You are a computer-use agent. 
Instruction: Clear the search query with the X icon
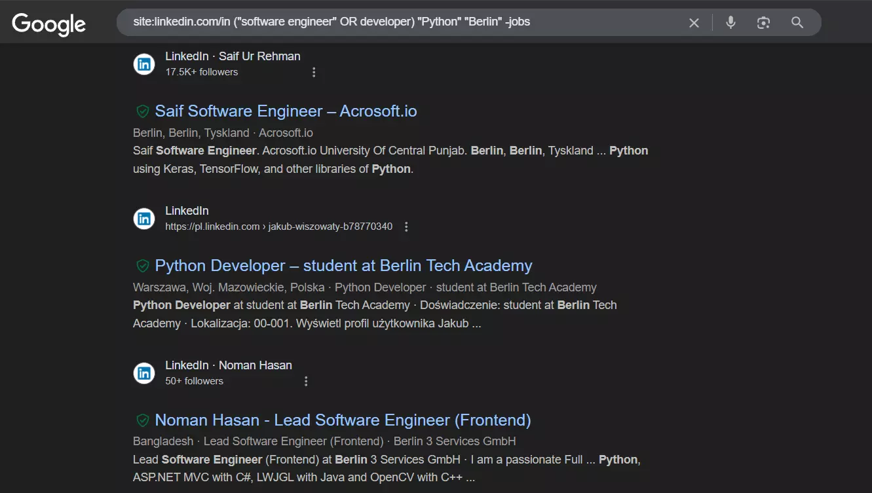(x=694, y=22)
